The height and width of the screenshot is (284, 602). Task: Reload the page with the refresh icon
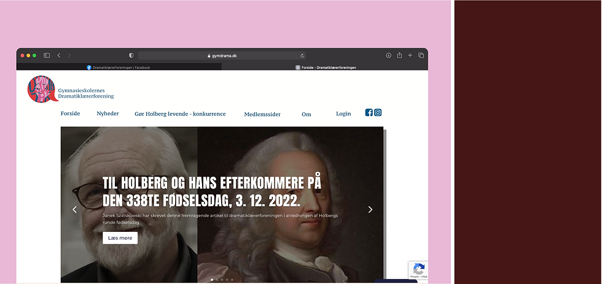[302, 56]
